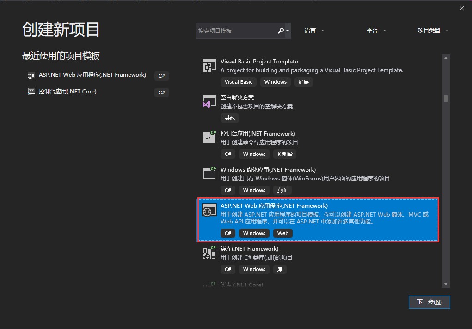This screenshot has width=472, height=329.
Task: Click the Windows 窗体应用 template icon
Action: coord(209,173)
